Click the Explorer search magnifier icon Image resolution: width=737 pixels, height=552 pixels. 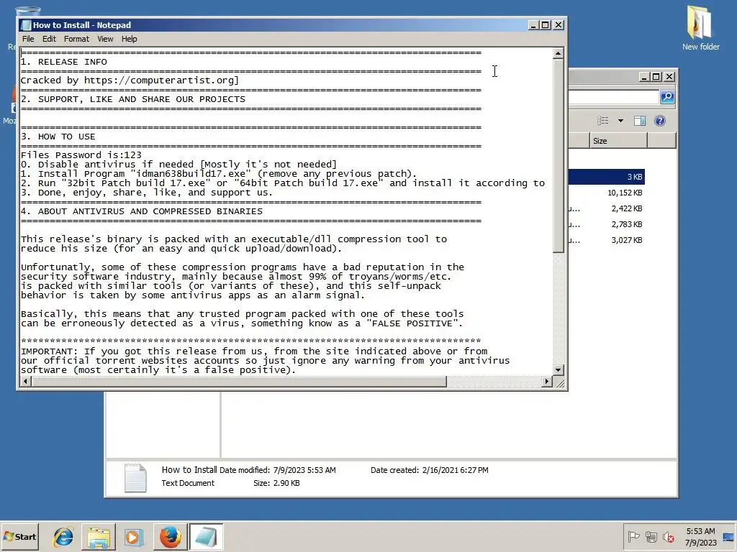667,97
